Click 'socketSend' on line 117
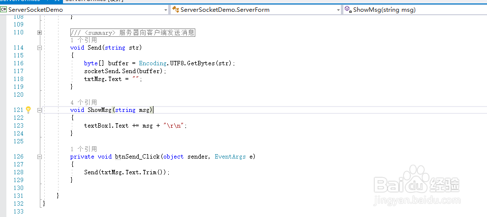487x217 pixels. tap(101, 71)
